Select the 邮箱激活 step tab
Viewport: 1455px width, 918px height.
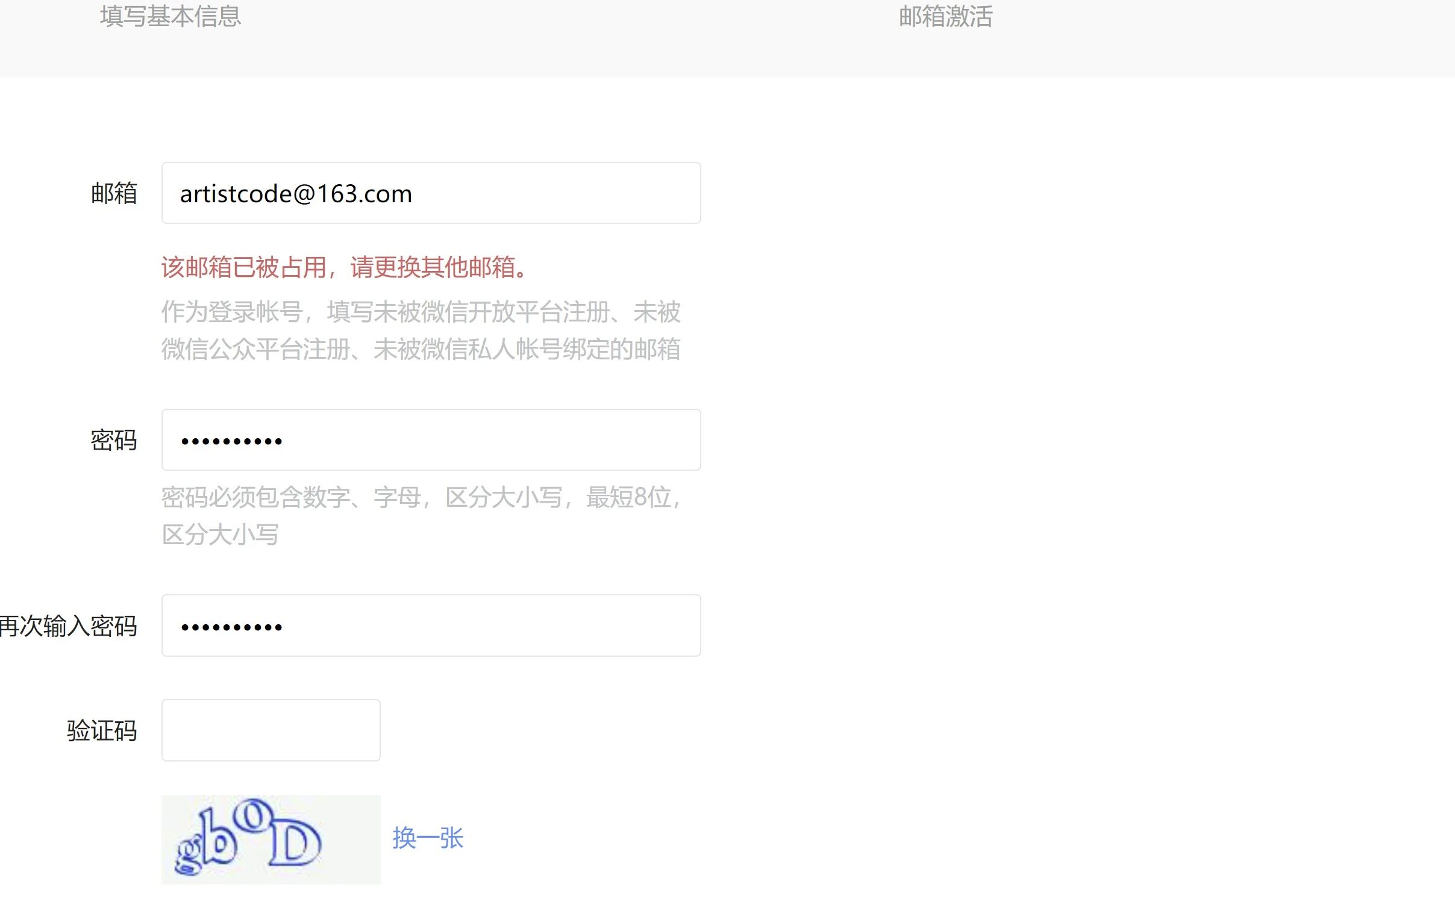(946, 16)
